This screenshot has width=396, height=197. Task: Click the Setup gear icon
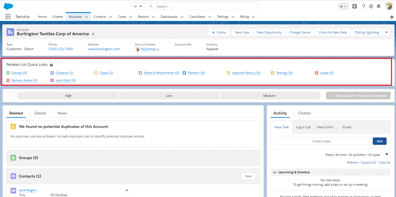point(371,6)
